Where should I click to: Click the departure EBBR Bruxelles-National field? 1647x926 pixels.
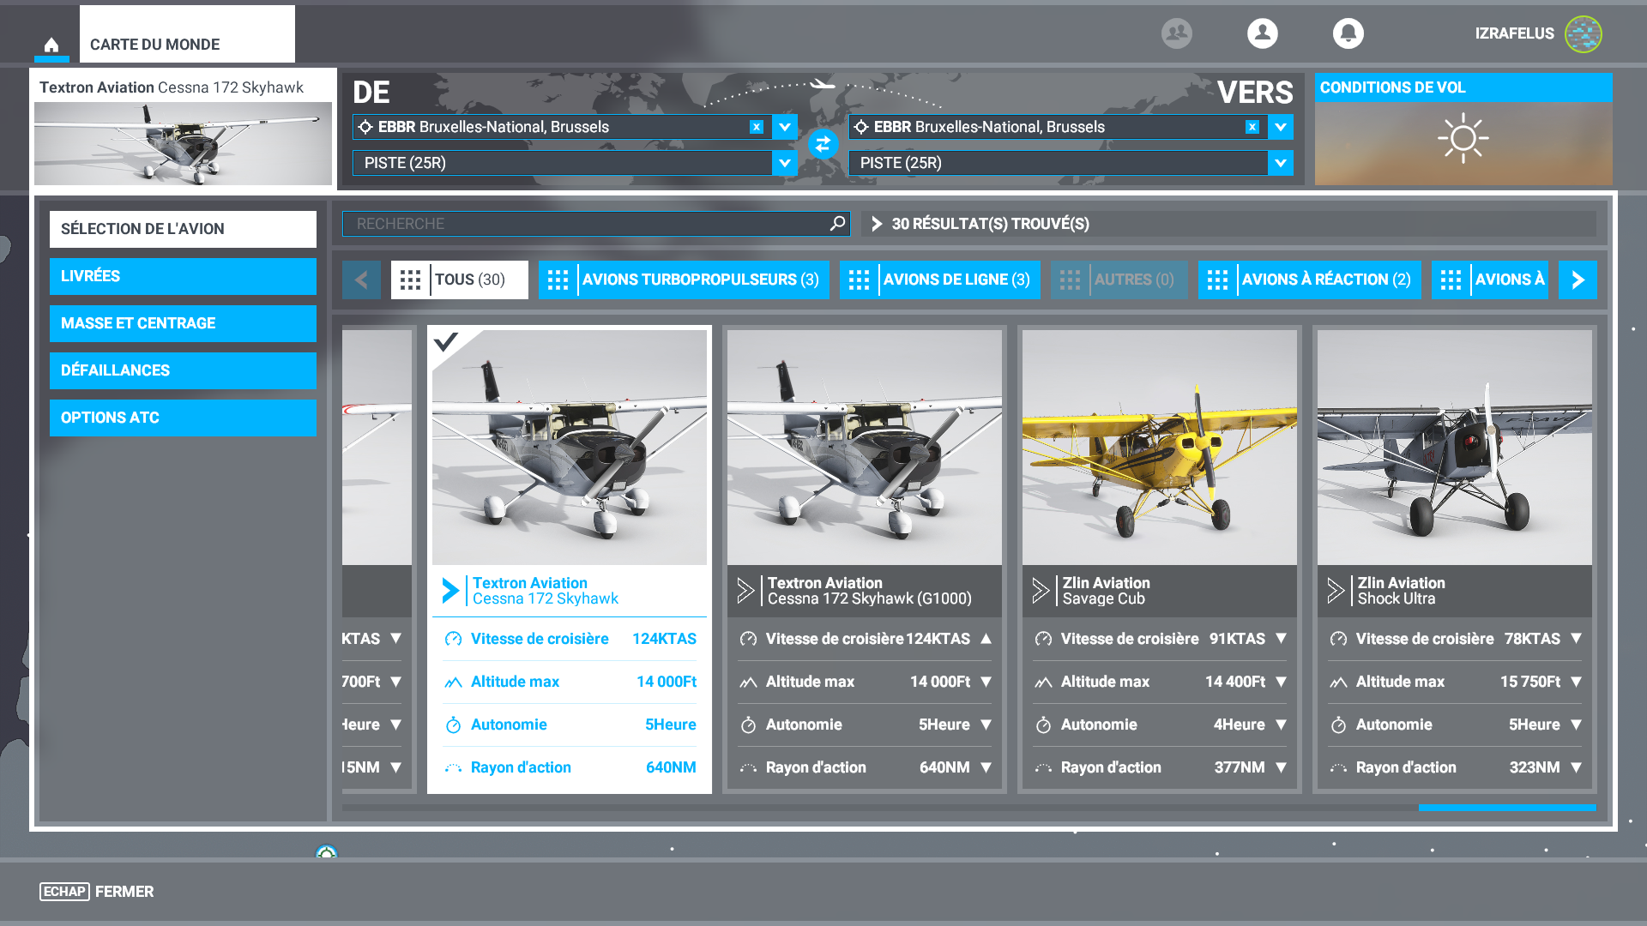click(x=562, y=127)
